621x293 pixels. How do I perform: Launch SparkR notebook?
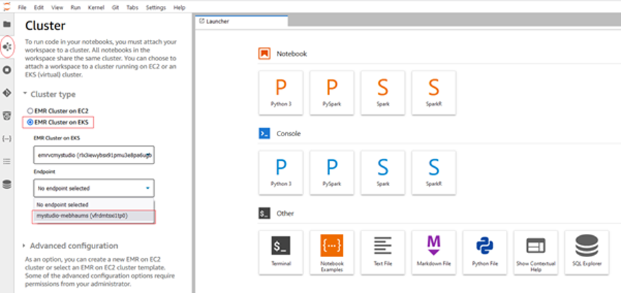tap(434, 93)
